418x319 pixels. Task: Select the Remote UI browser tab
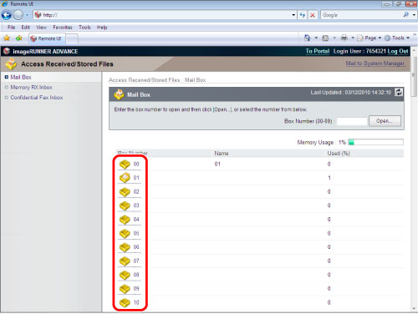pyautogui.click(x=47, y=38)
